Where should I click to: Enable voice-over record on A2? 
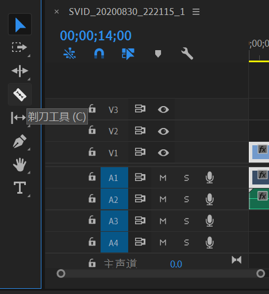click(x=210, y=199)
